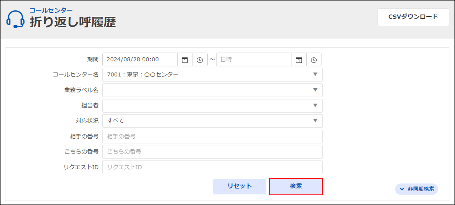The width and height of the screenshot is (455, 205).
Task: Open the start date calendar picker
Action: [x=185, y=60]
